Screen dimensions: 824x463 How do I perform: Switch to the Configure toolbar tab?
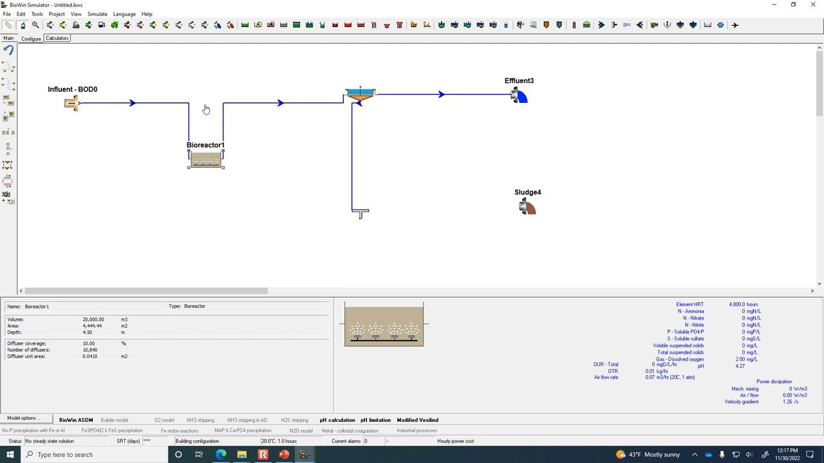pos(31,39)
